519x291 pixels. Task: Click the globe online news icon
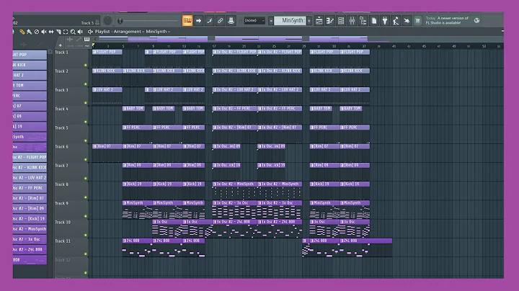point(476,20)
